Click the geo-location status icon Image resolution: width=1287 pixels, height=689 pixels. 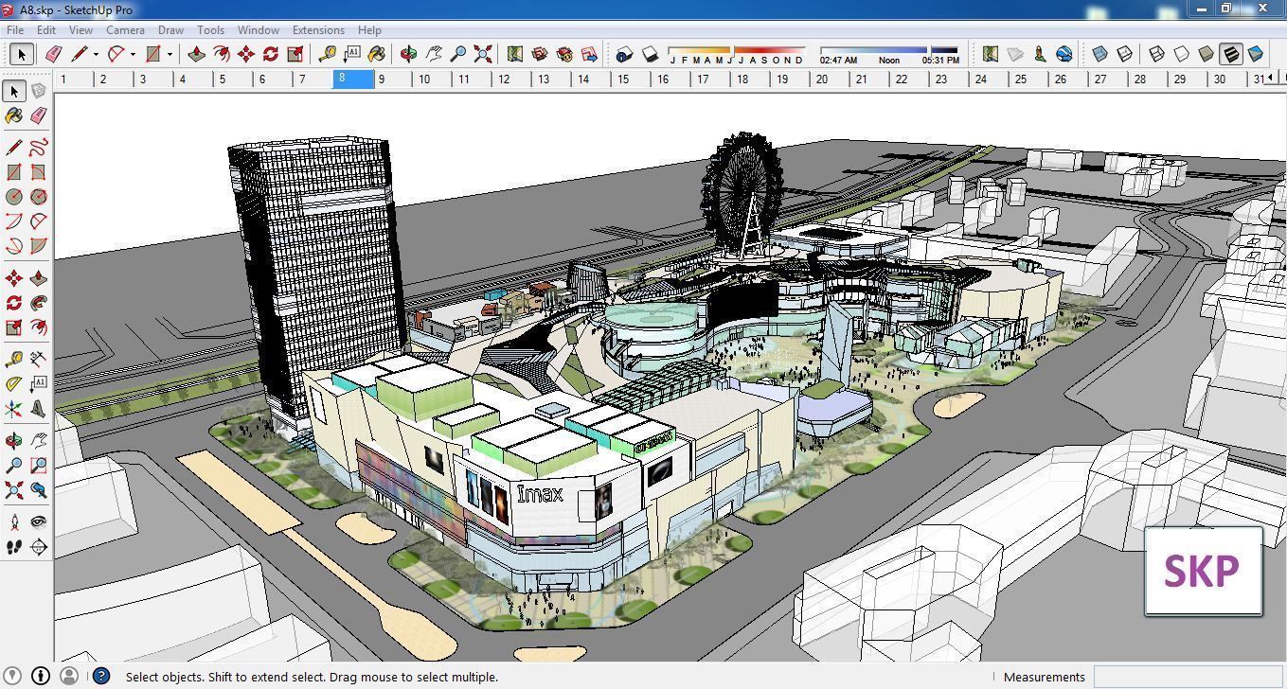coord(13,676)
